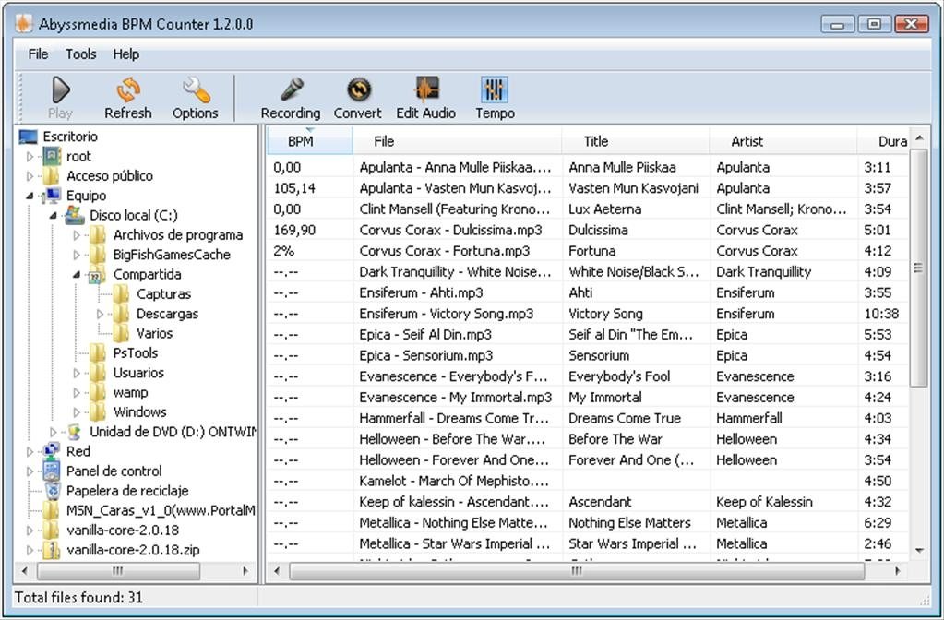Click the folder tree's horizontal scrollbar thumb
Image resolution: width=944 pixels, height=620 pixels.
point(118,571)
